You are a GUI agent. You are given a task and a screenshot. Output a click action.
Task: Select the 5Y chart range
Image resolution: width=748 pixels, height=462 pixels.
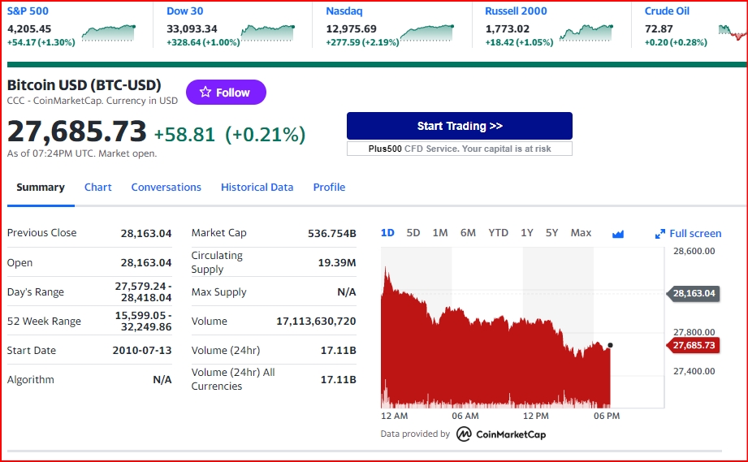click(551, 233)
